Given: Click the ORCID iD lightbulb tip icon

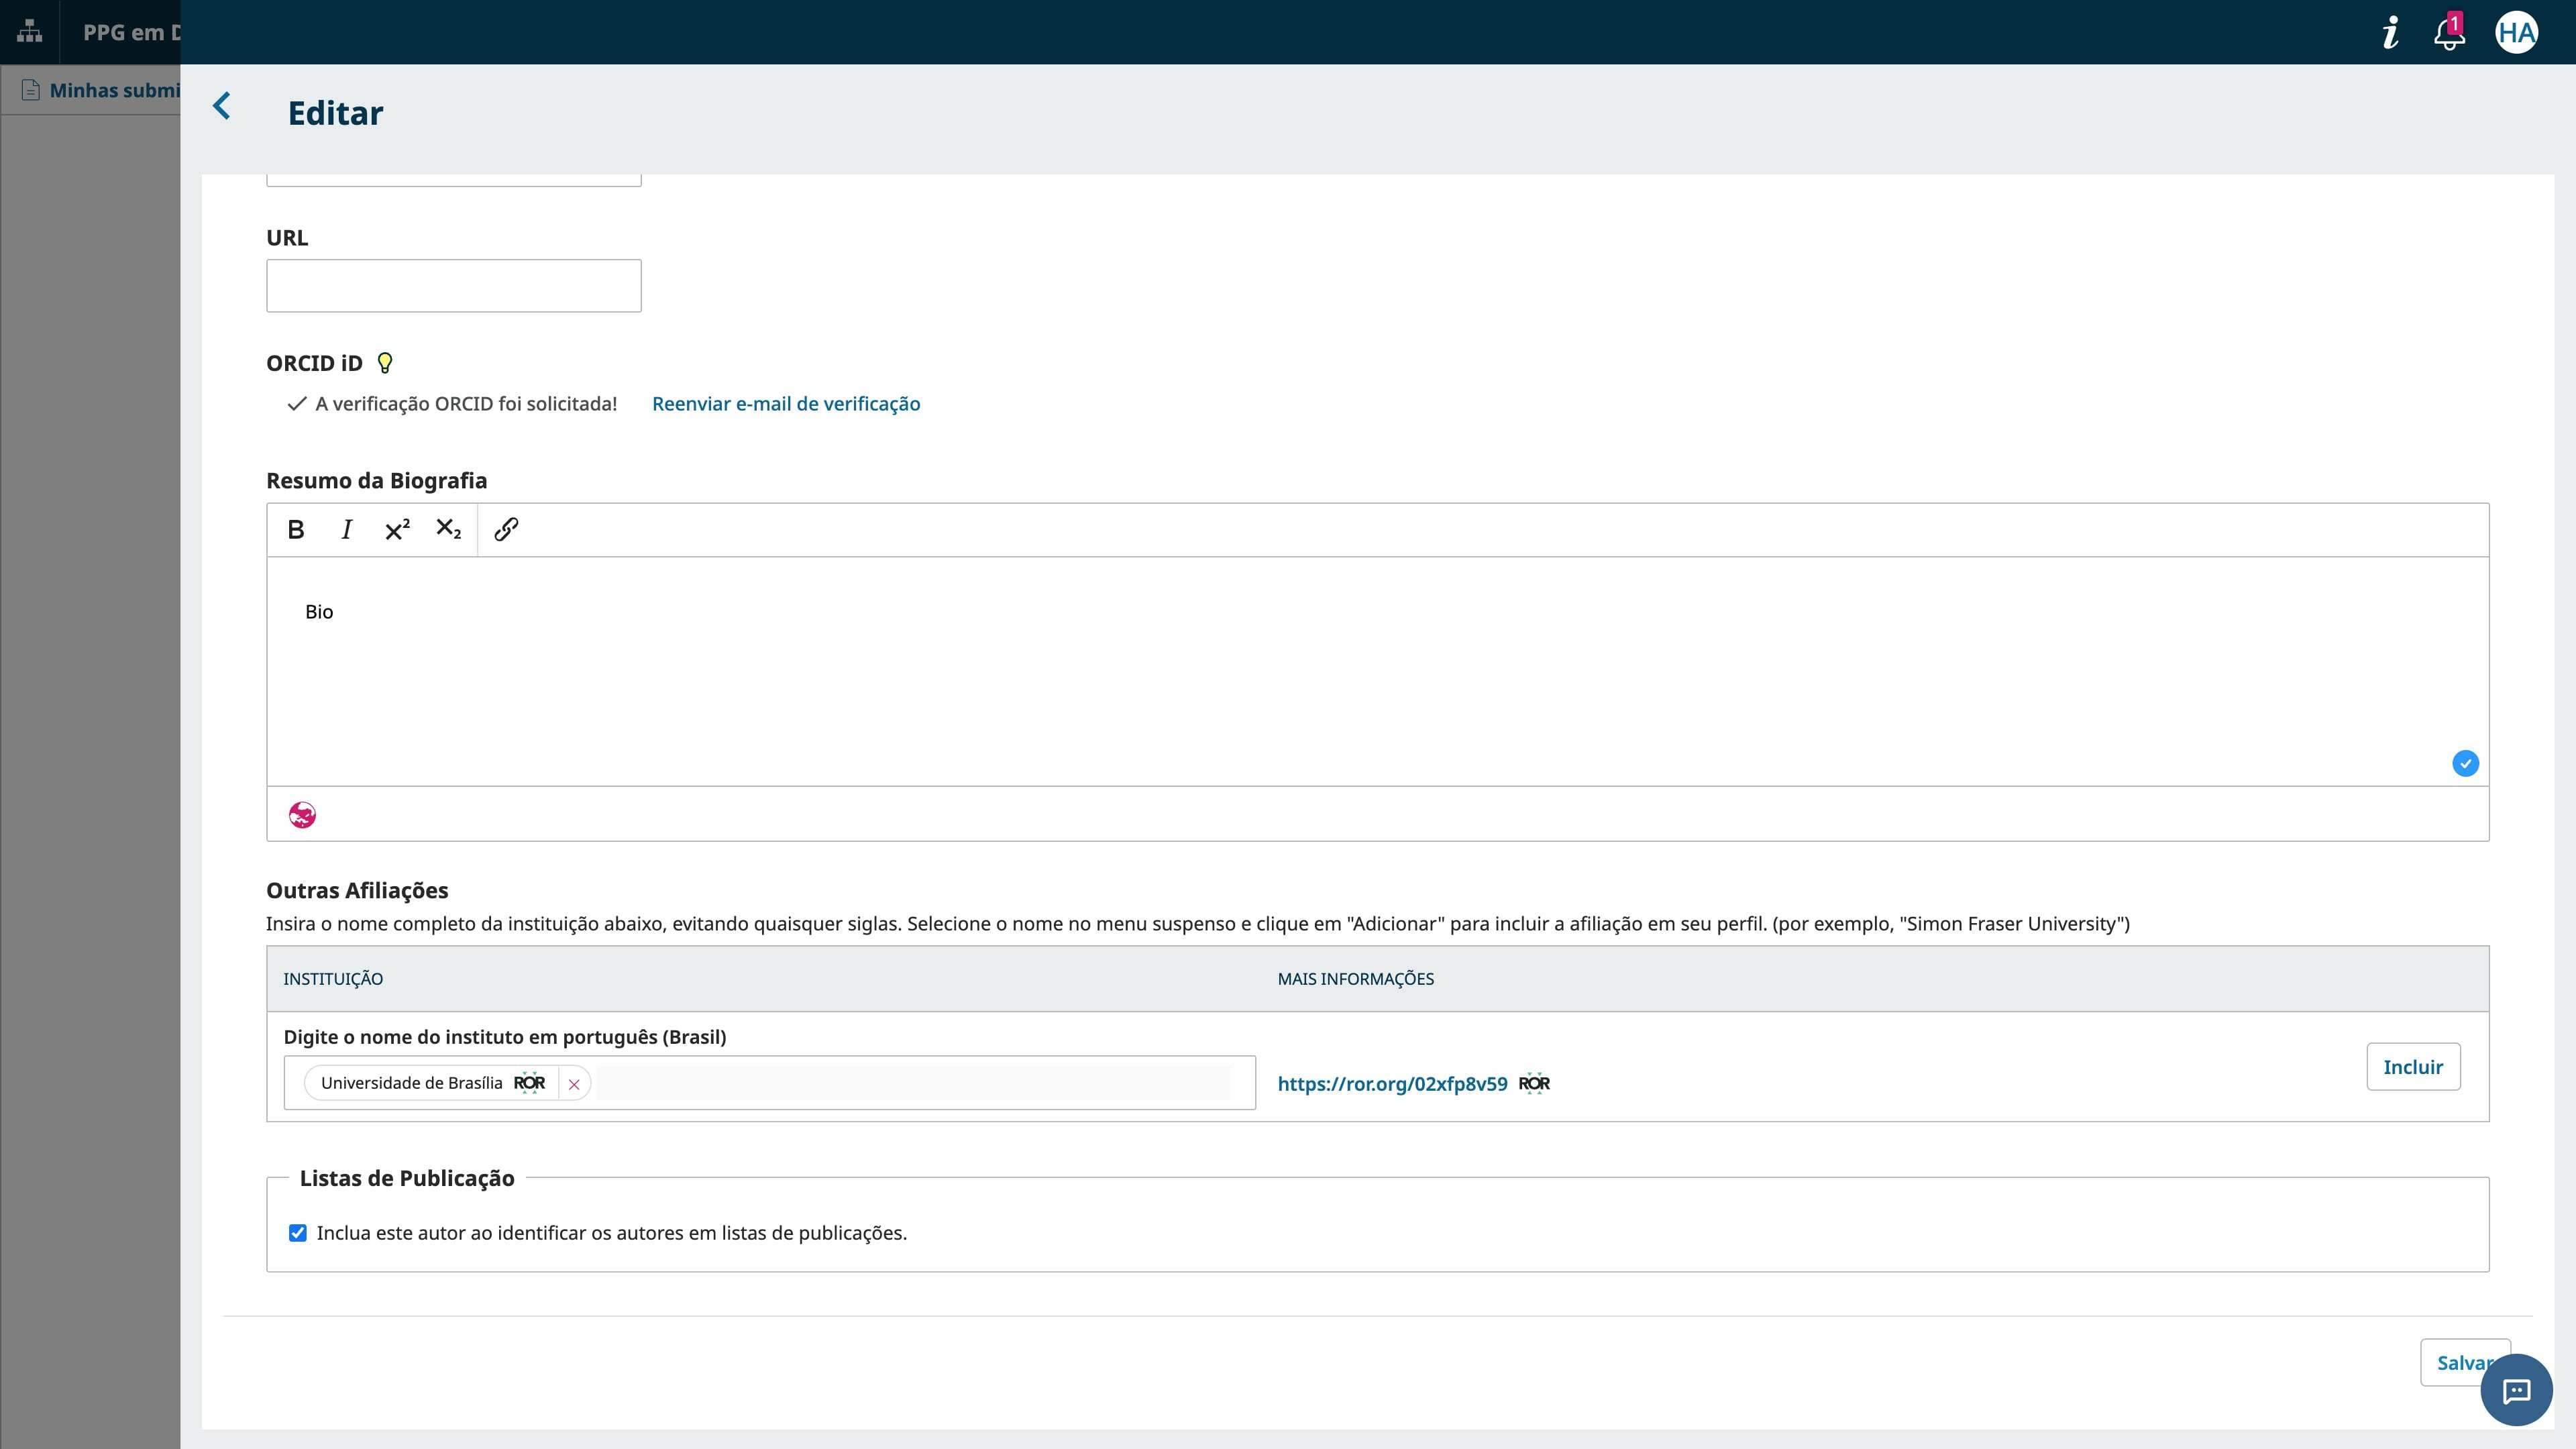Looking at the screenshot, I should (x=384, y=364).
